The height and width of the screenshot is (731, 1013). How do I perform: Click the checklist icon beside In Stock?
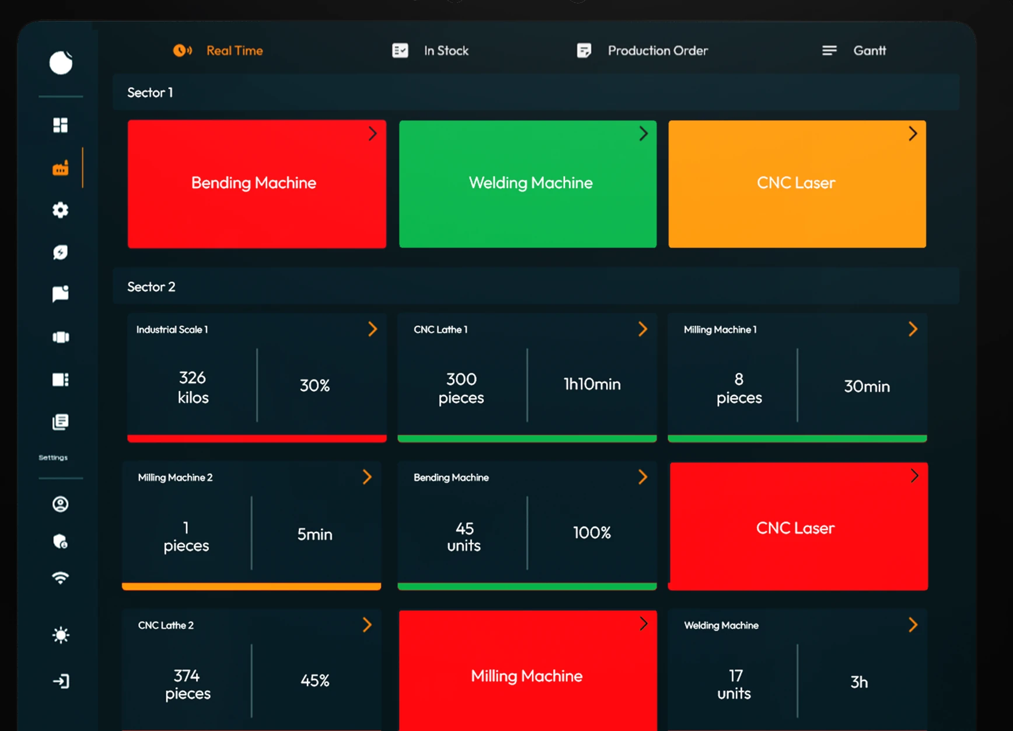(400, 51)
